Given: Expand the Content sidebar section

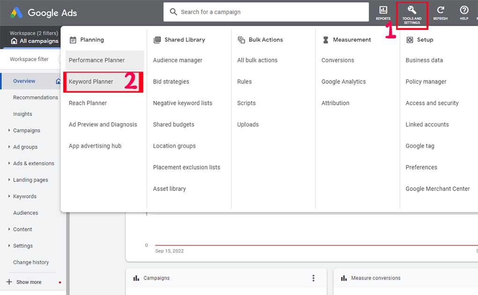Looking at the screenshot, I should coord(9,229).
